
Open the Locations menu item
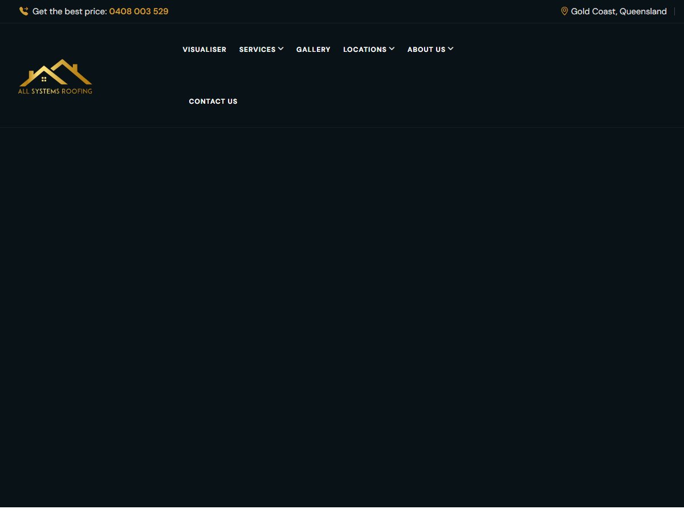(365, 50)
